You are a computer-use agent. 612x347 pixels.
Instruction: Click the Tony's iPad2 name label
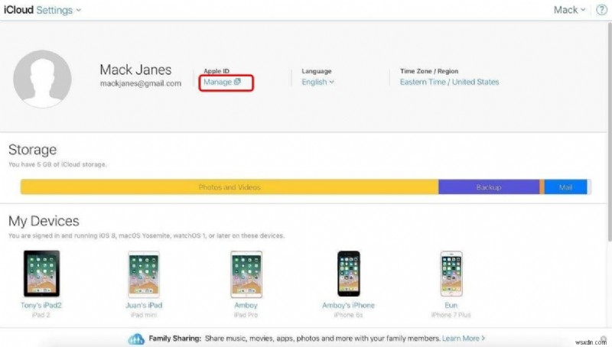(41, 305)
